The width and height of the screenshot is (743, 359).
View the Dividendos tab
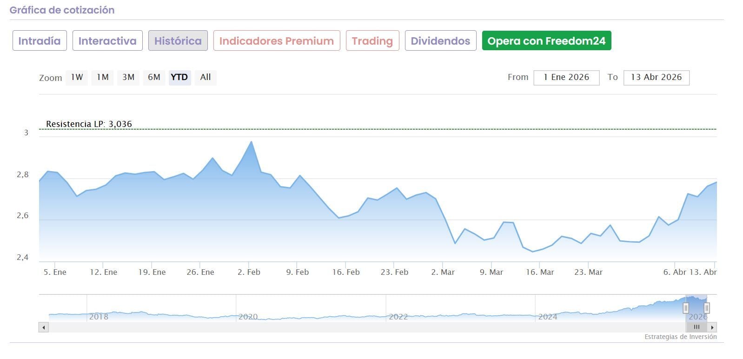[440, 41]
